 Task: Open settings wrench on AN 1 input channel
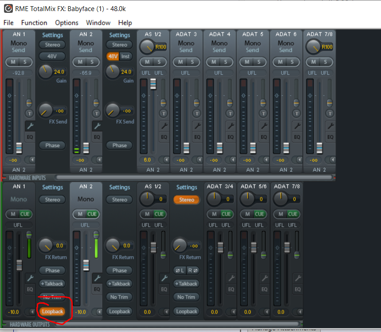pos(30,126)
